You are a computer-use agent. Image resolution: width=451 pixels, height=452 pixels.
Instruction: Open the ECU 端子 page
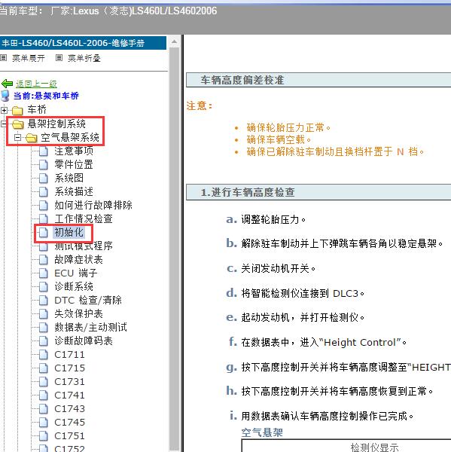pos(76,273)
